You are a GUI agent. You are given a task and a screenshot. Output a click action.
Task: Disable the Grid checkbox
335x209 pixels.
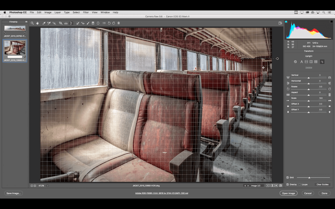pos(288,178)
